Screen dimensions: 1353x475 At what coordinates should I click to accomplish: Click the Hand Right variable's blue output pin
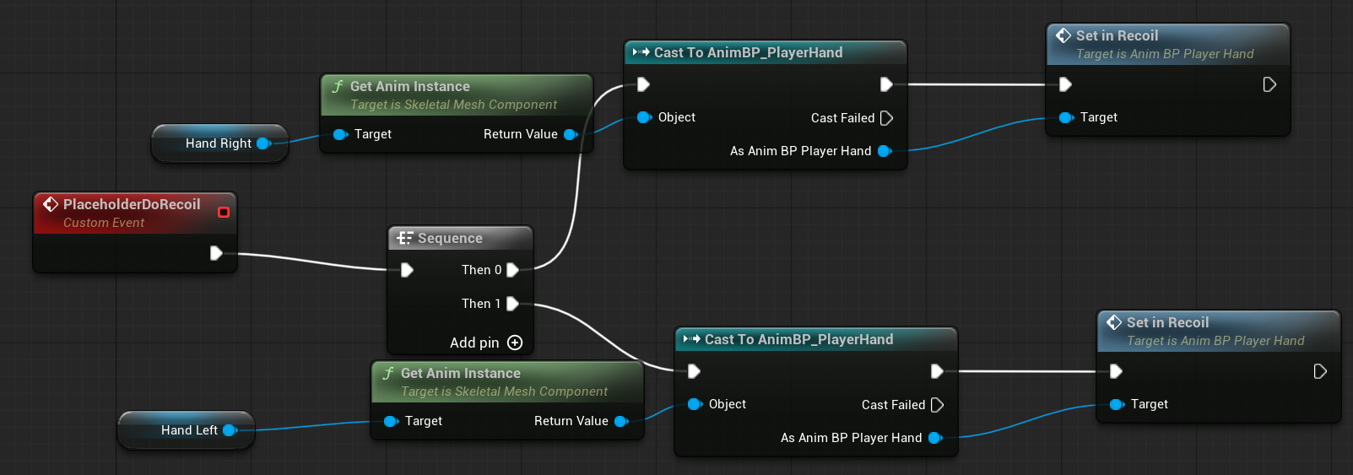coord(263,143)
